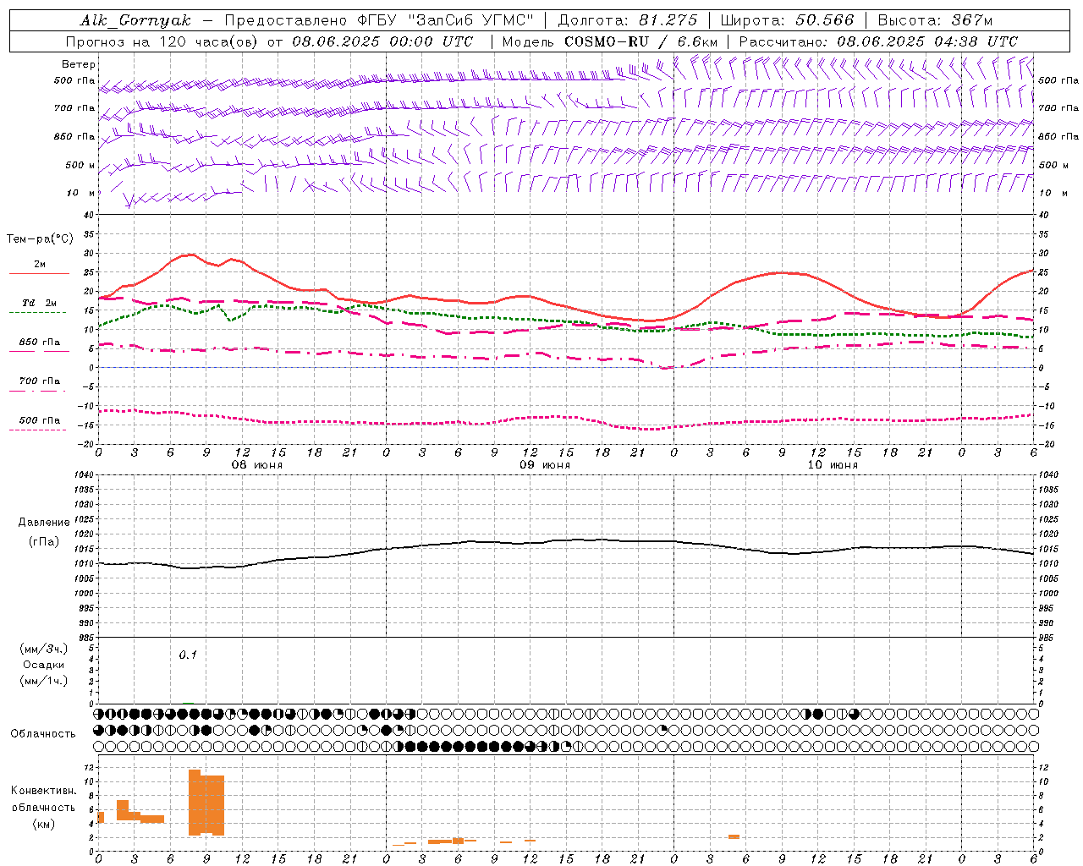The height and width of the screenshot is (866, 1083).
Task: Click the Давление chart label
Action: [x=44, y=523]
